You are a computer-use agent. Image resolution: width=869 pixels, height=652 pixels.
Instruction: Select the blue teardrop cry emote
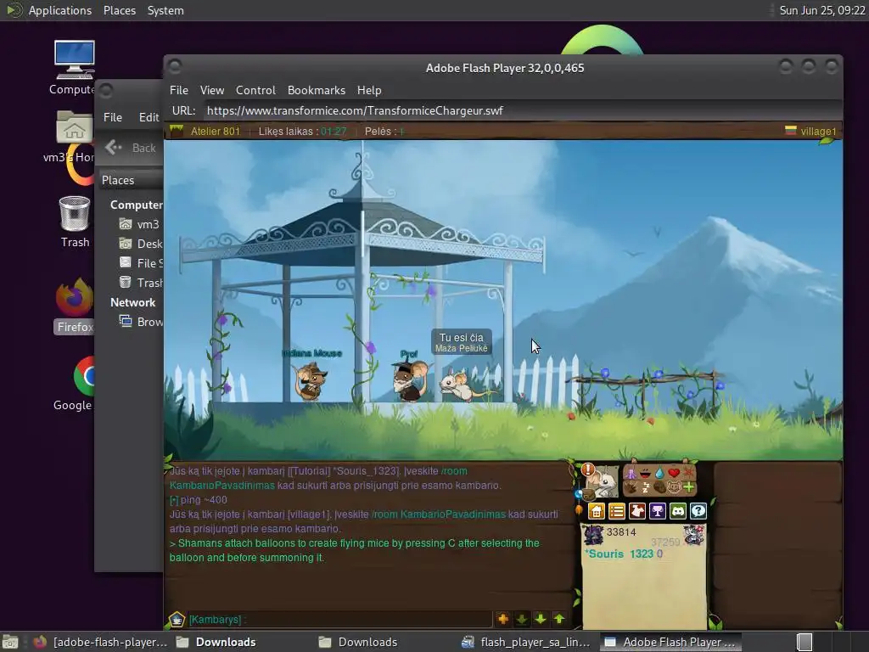tap(659, 474)
